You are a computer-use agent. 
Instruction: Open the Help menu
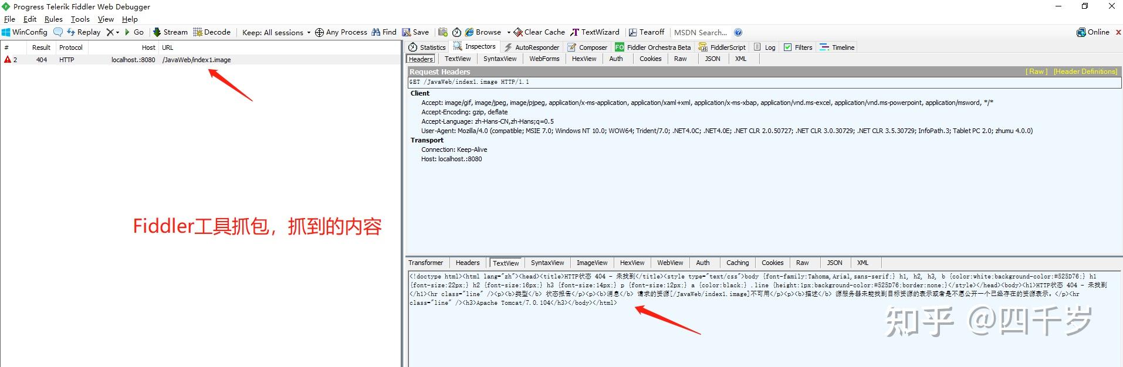tap(130, 19)
